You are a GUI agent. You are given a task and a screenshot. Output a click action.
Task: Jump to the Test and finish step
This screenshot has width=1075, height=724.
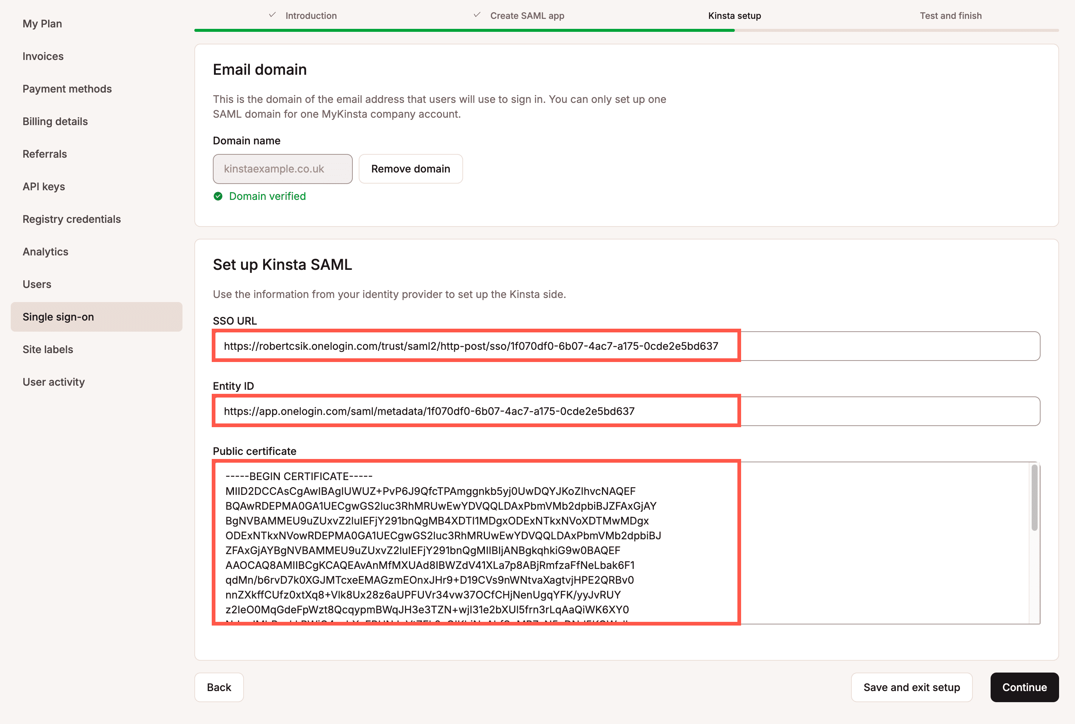(x=951, y=15)
